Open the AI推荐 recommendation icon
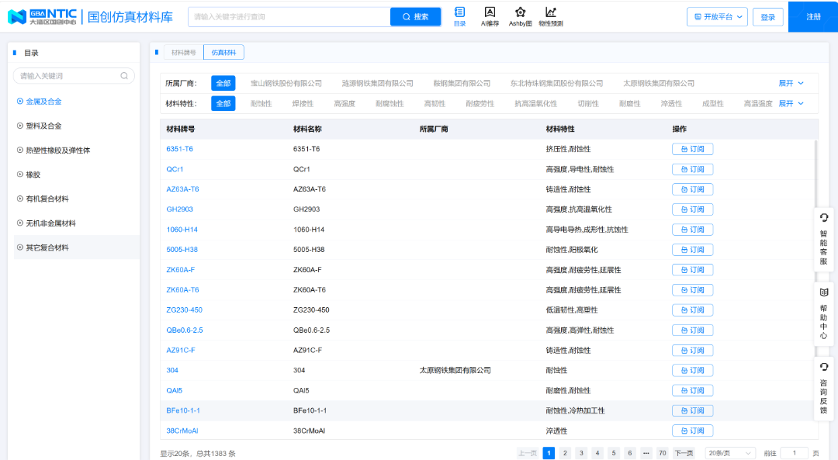Screen dimensions: 838x460 pos(490,16)
